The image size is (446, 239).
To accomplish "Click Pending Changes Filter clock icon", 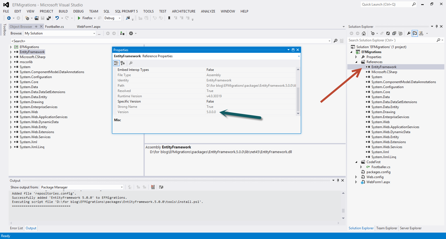I will pyautogui.click(x=373, y=33).
